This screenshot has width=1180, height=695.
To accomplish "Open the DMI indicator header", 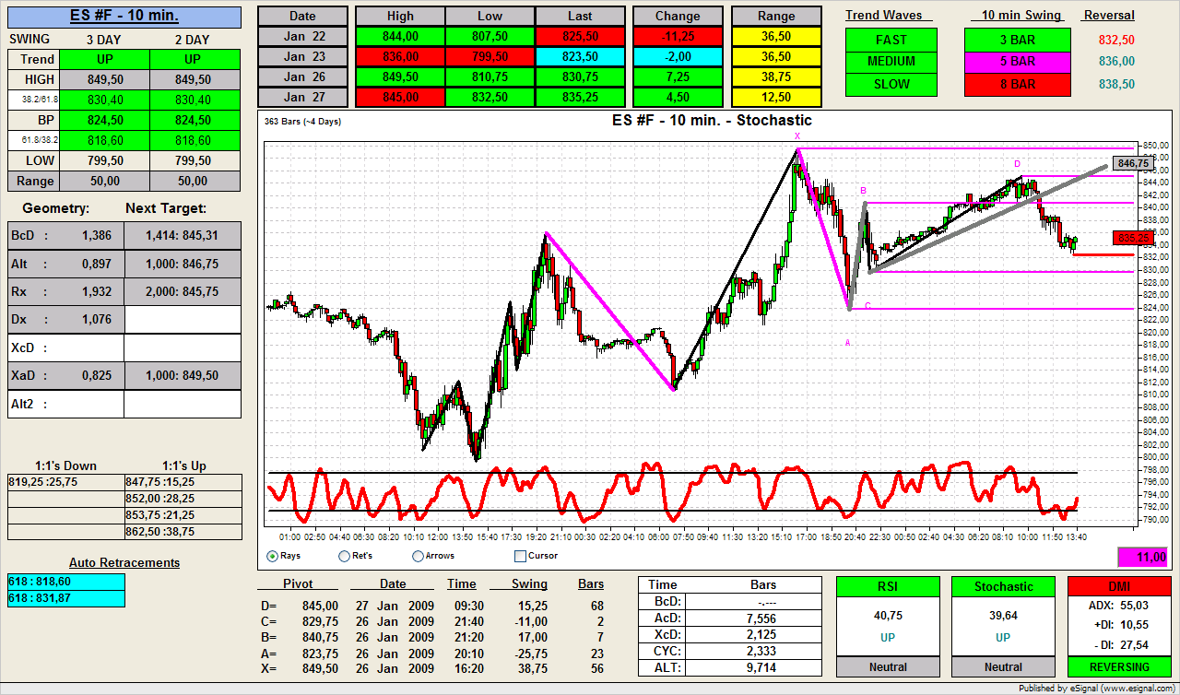I will pyautogui.click(x=1118, y=586).
